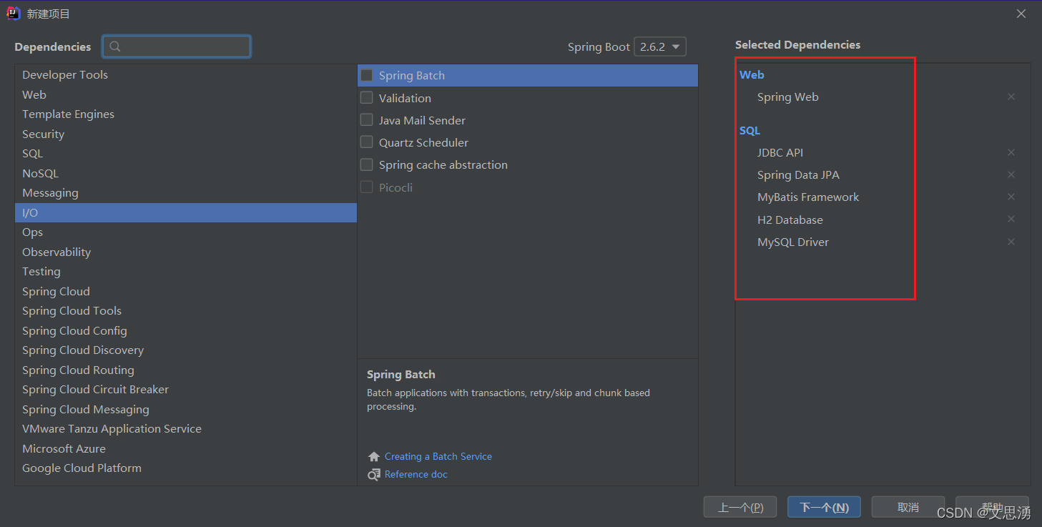This screenshot has height=527, width=1042.
Task: Click the search magnifier icon in Dependencies field
Action: pos(115,46)
